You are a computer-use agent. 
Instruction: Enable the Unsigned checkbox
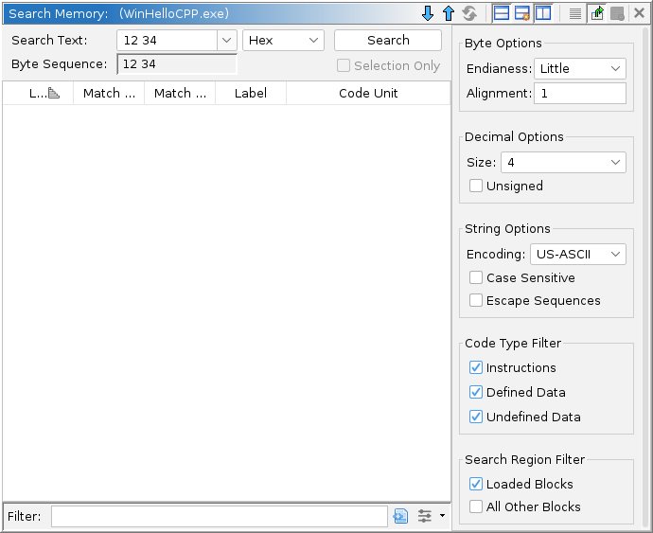[x=476, y=187]
